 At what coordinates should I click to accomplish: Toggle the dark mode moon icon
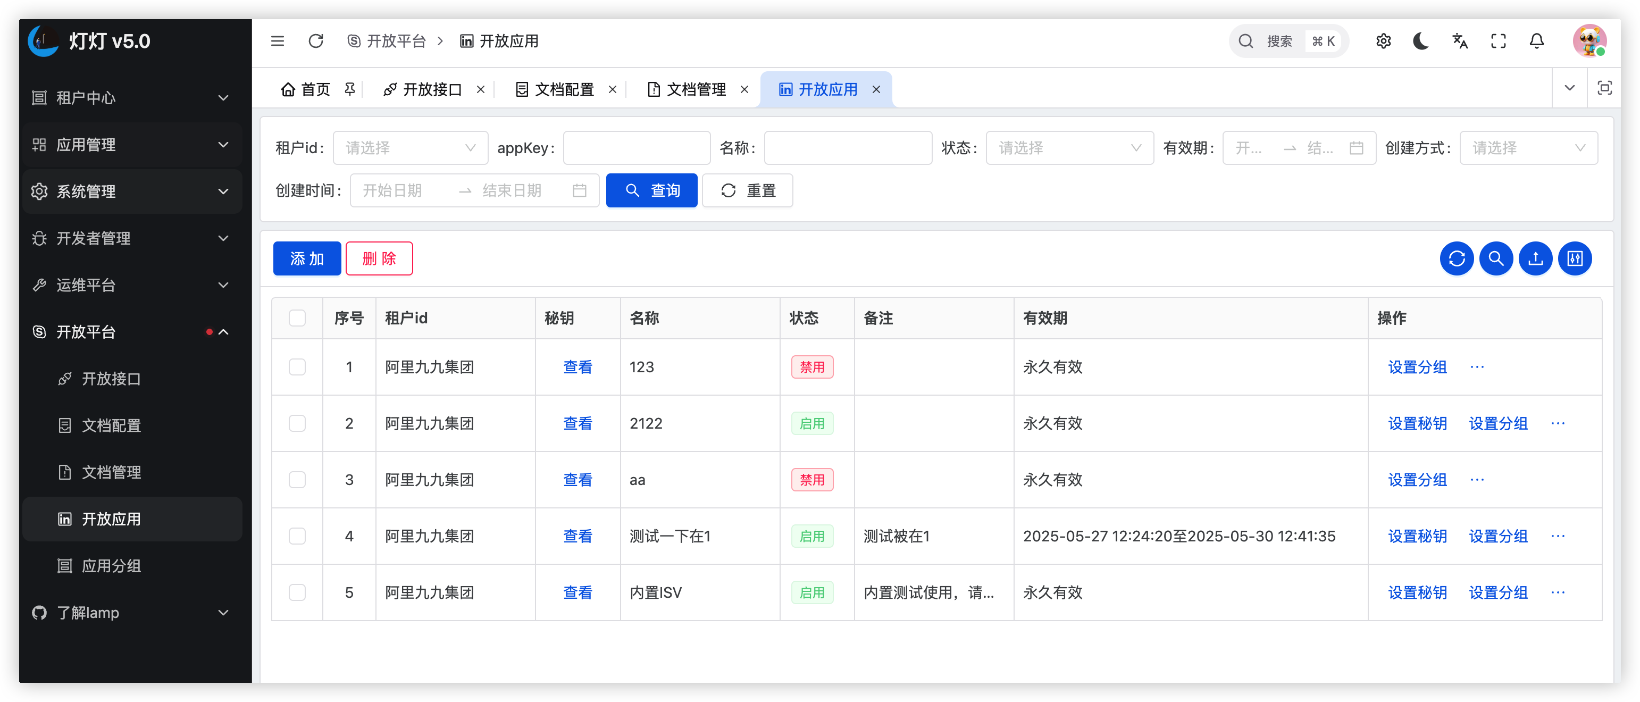(1421, 41)
